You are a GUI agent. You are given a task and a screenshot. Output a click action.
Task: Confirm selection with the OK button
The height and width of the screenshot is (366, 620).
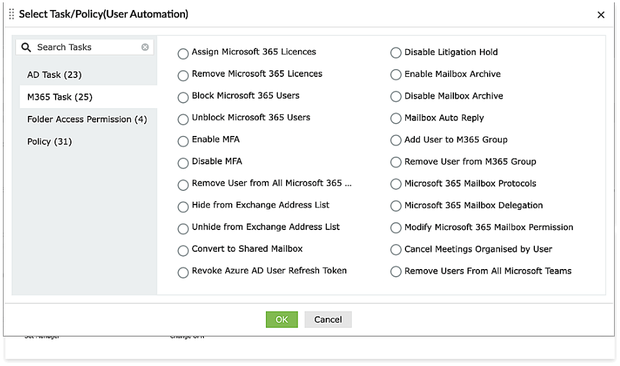281,319
